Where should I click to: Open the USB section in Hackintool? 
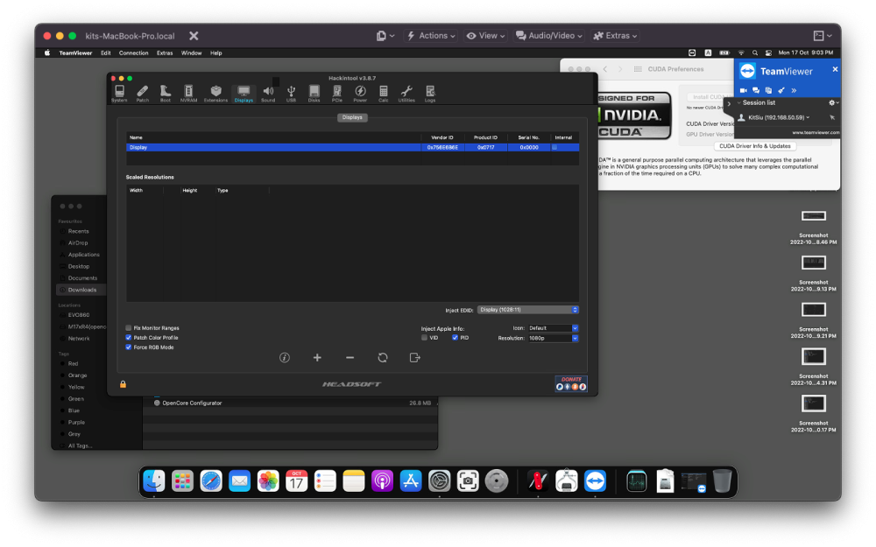291,94
